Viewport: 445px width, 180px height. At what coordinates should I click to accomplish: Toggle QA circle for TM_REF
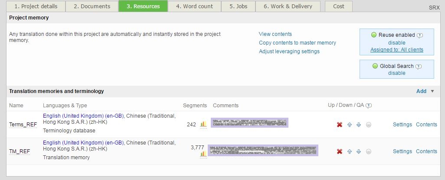point(369,151)
